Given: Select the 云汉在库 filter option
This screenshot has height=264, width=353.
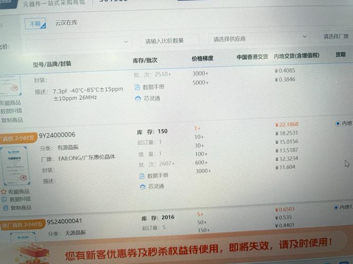Looking at the screenshot, I should (66, 23).
